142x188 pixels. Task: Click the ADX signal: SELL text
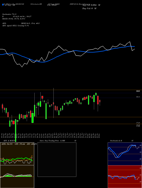click(10, 26)
